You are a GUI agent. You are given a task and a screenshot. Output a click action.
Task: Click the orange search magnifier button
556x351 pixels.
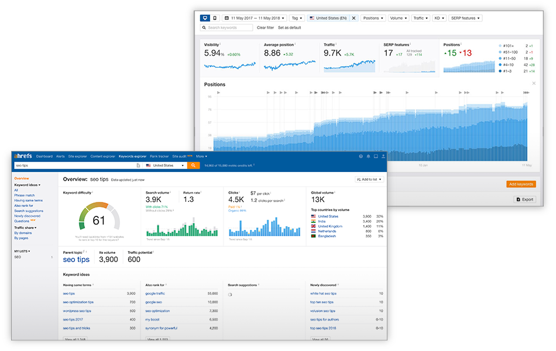tap(193, 166)
